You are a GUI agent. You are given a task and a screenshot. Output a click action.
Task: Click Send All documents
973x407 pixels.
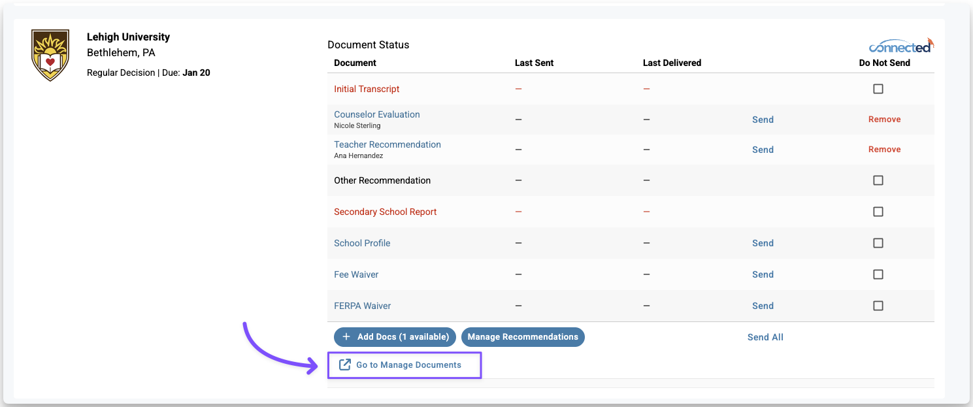click(x=765, y=337)
